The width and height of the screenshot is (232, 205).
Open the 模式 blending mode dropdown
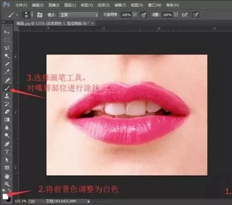coord(79,15)
